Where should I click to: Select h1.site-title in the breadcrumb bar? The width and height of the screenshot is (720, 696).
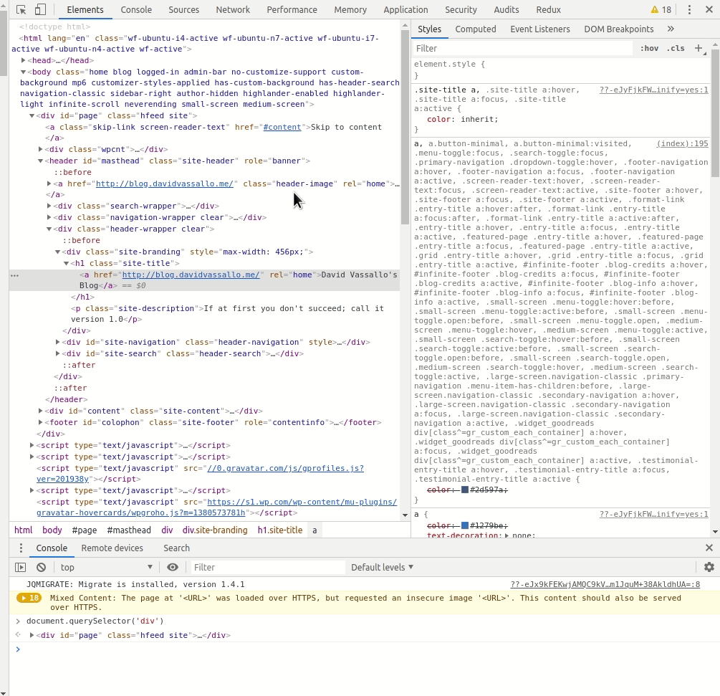(x=279, y=530)
